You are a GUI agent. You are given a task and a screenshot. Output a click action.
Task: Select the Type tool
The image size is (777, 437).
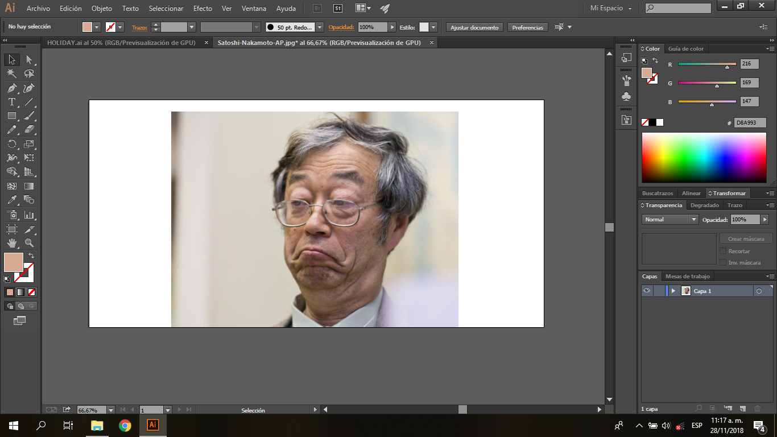11,102
